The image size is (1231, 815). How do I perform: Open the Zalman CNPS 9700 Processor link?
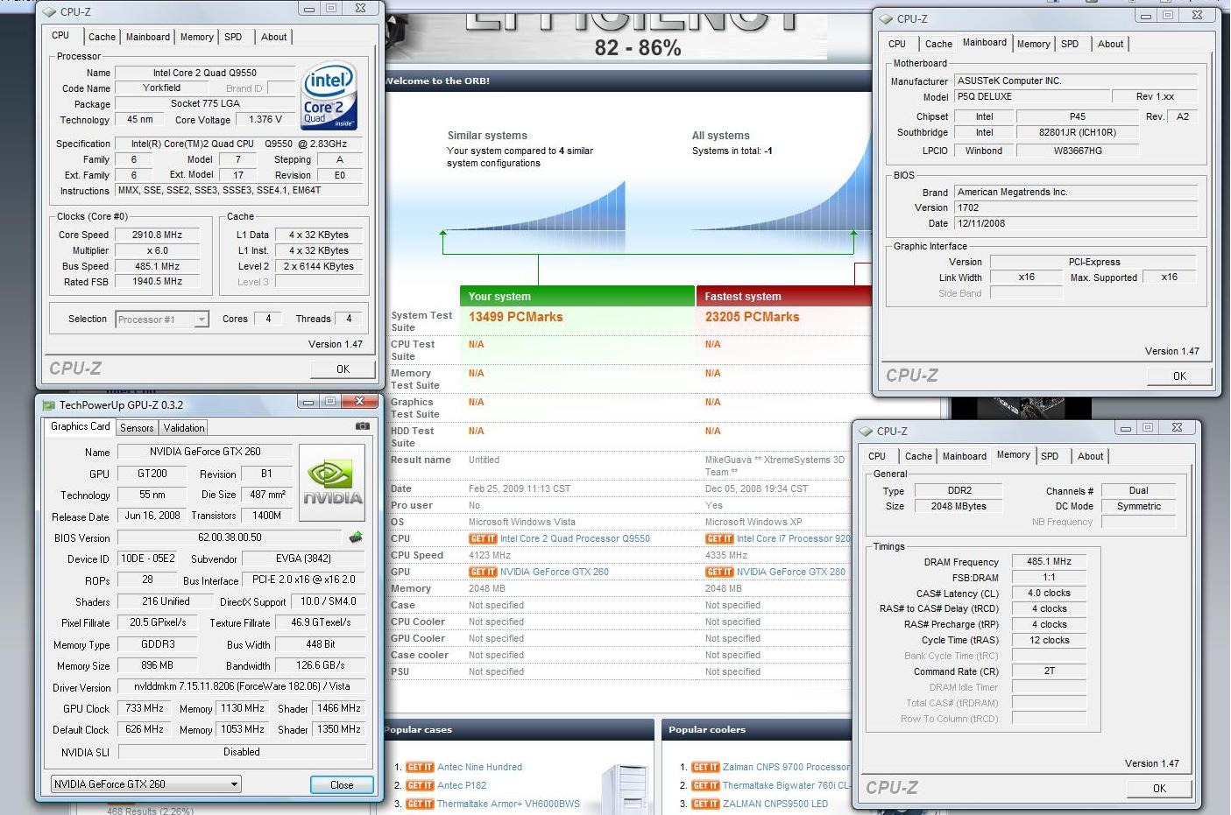point(786,768)
